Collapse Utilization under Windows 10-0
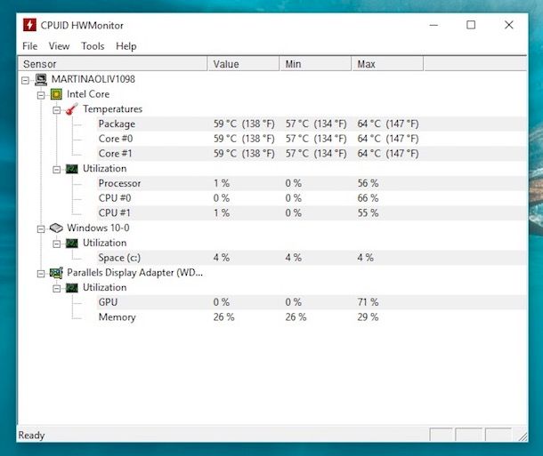543x456 pixels. tap(56, 244)
